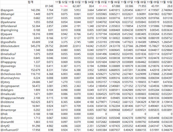Image resolution: width=173 pixels, height=132 pixels.
Task: Select cell 2.180454 in @cryptopaxnet row
Action: point(101,86)
